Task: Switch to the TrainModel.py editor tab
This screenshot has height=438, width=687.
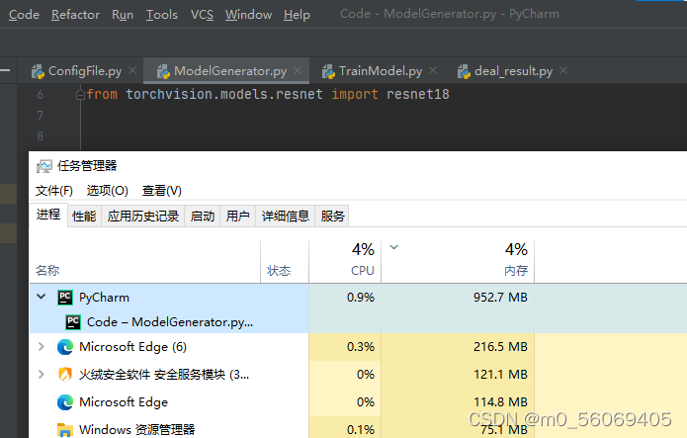Action: point(381,70)
